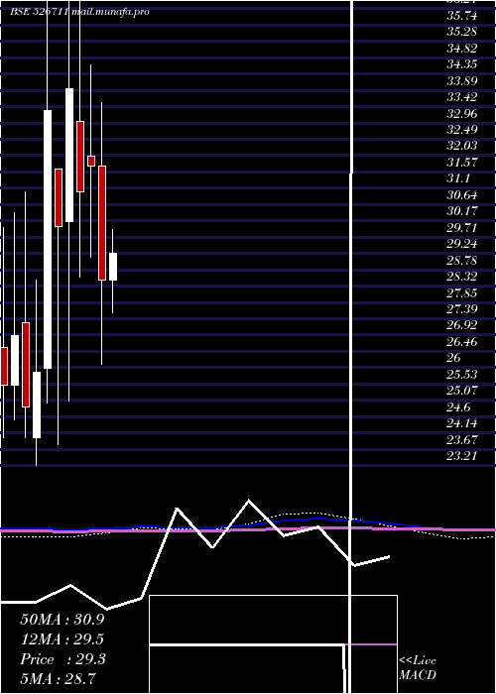Click the 34.82 price axis label
Viewport: 496px width, 694px height.
pyautogui.click(x=462, y=49)
